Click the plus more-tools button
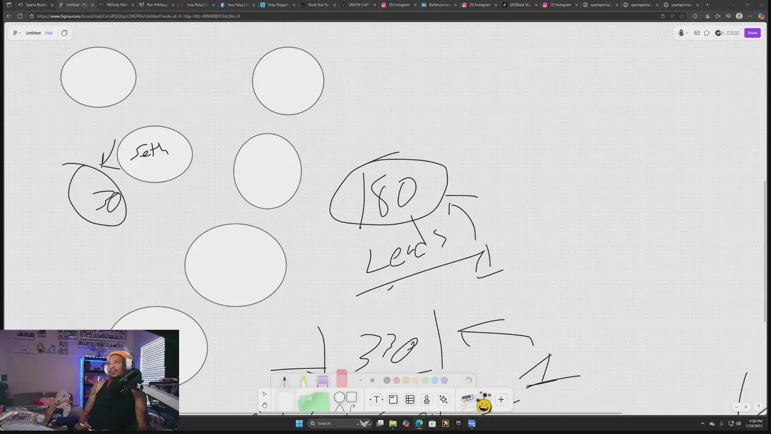 [x=501, y=400]
